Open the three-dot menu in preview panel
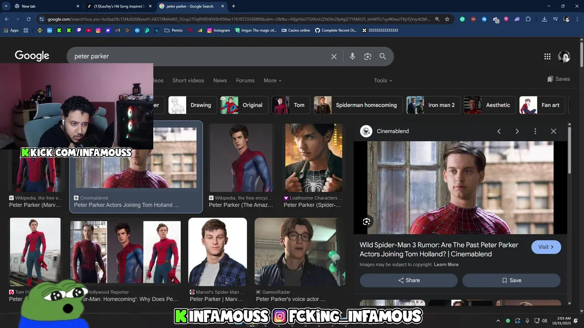This screenshot has width=584, height=328. coord(535,131)
